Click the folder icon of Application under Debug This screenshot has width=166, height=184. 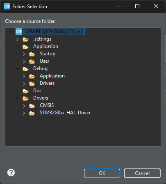pos(32,76)
